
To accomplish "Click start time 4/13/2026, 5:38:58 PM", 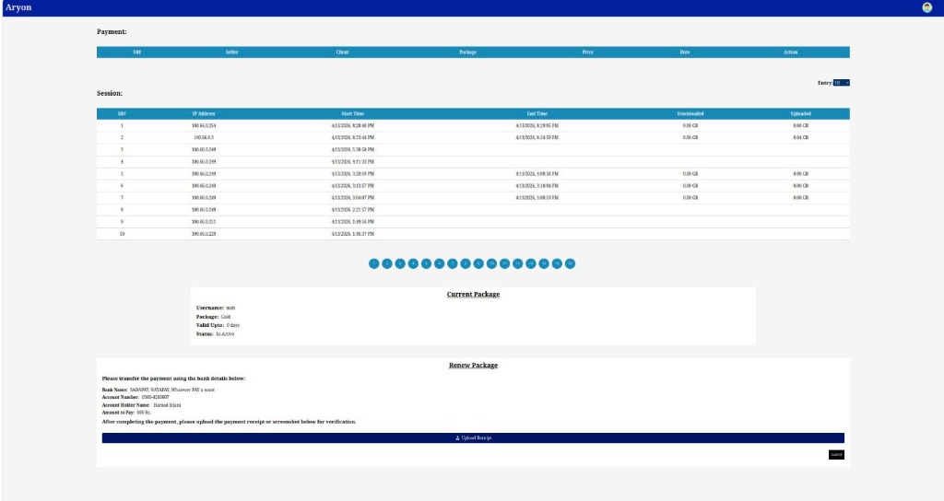I will (353, 150).
